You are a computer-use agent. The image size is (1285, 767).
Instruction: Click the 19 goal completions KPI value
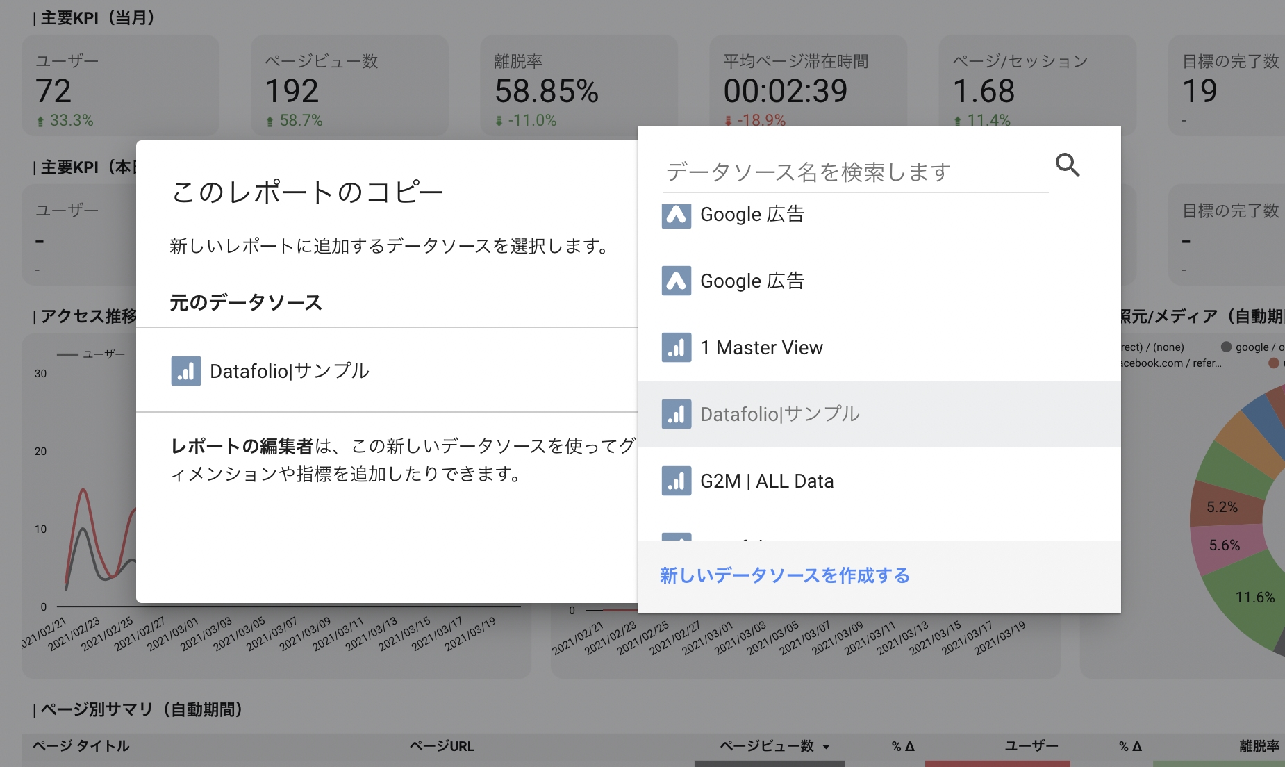[x=1200, y=91]
